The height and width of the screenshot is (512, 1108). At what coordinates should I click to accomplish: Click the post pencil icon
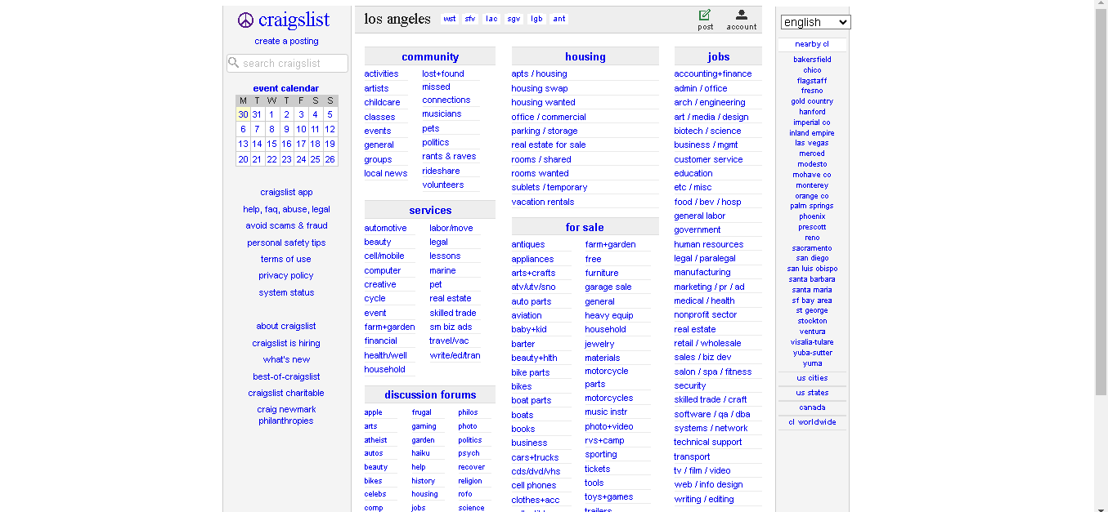(705, 15)
